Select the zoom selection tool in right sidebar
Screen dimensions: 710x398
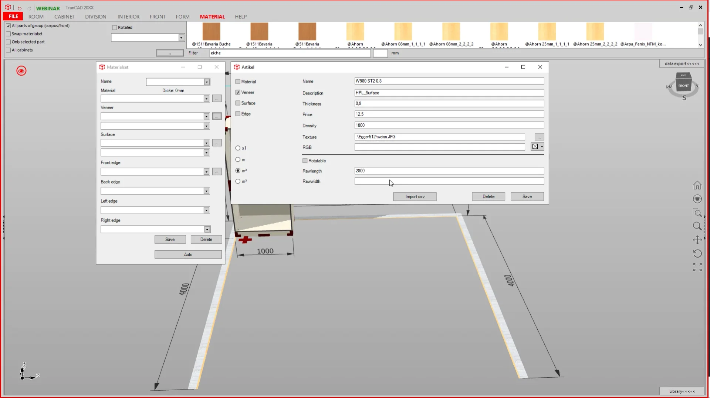coord(697,213)
